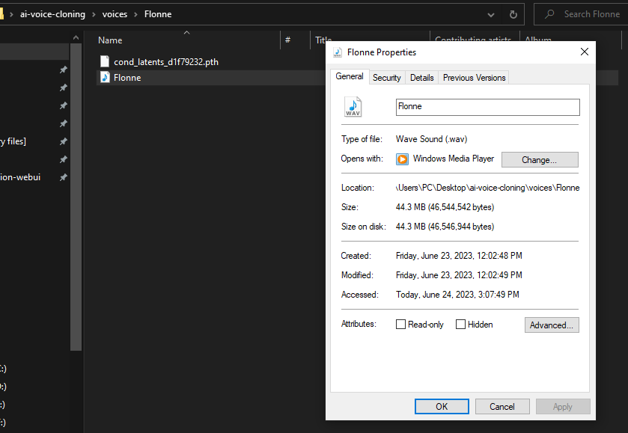Image resolution: width=628 pixels, height=433 pixels.
Task: Click the Flonne Properties title bar icon
Action: point(338,52)
